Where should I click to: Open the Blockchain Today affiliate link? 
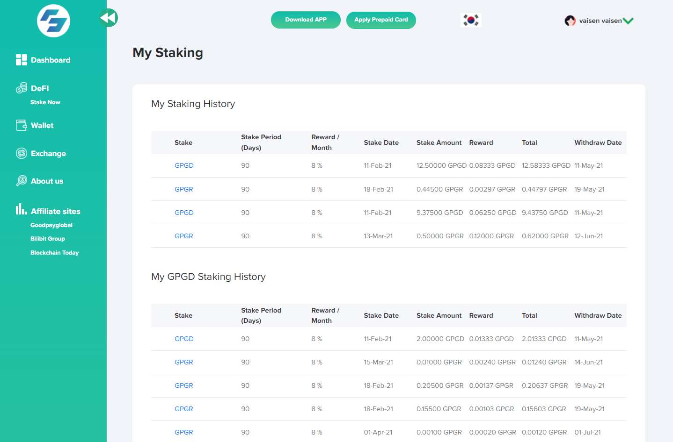click(x=54, y=253)
